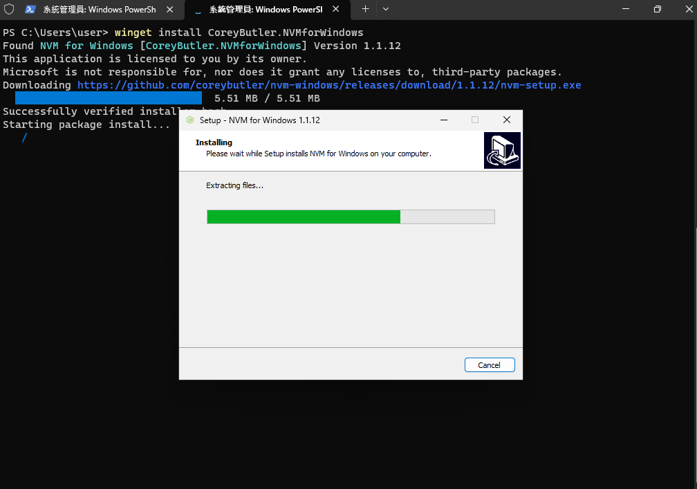This screenshot has height=489, width=697.
Task: Open a new terminal tab with the plus icon
Action: pos(365,10)
